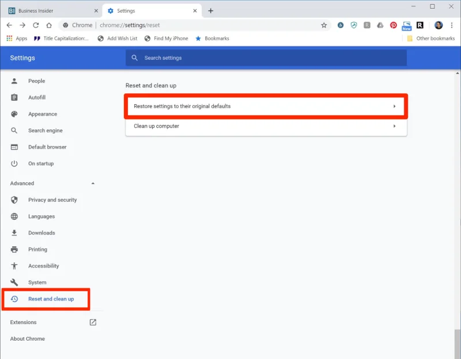
Task: Click the browser forward arrow
Action: click(22, 25)
